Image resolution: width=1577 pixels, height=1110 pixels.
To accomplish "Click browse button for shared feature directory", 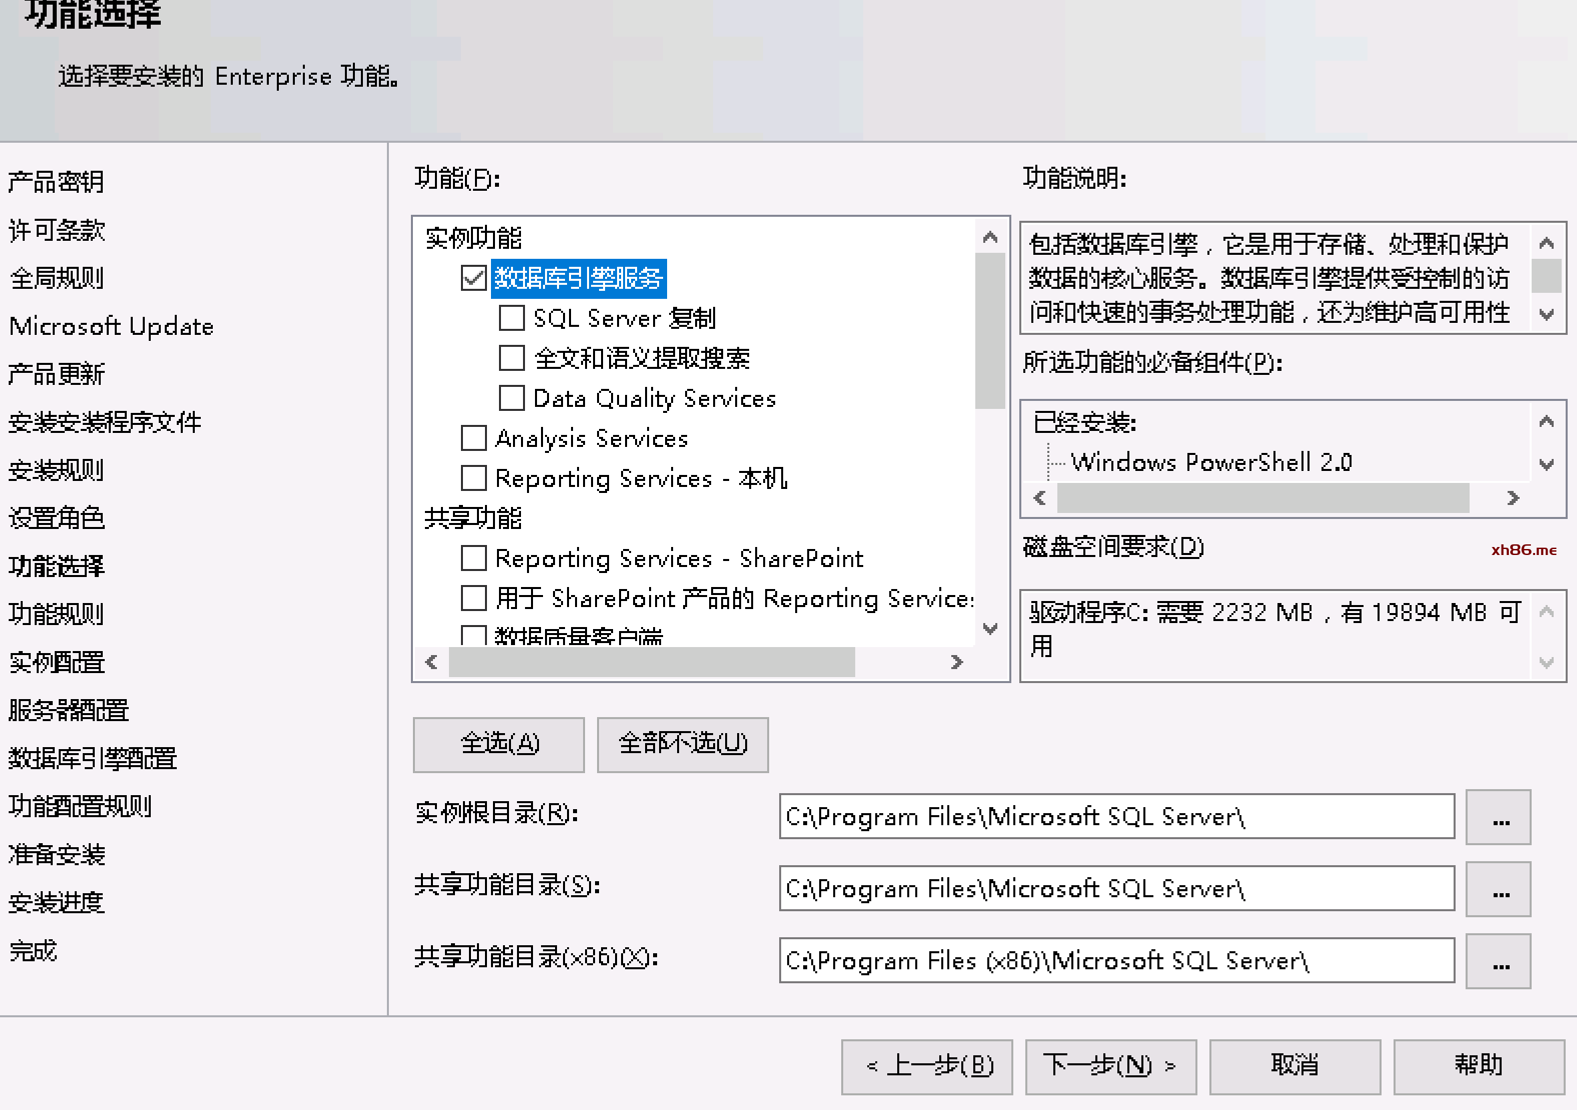I will 1498,889.
